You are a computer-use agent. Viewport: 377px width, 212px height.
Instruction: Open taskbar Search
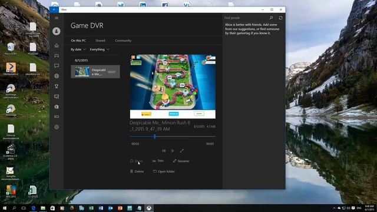[14, 208]
